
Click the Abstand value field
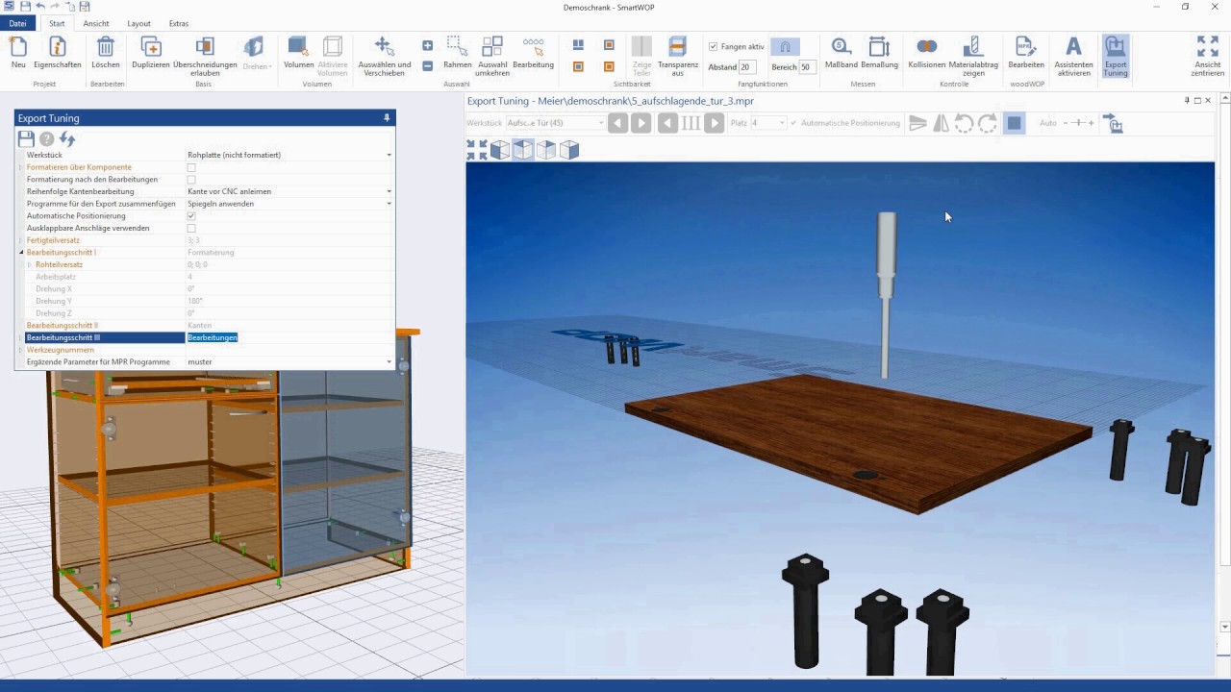[x=747, y=67]
